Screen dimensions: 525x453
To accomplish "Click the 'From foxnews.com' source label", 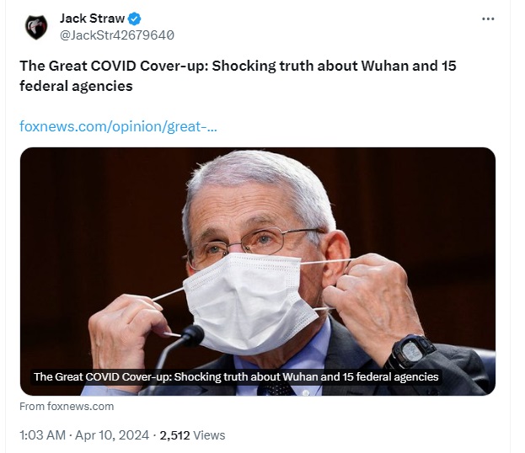I will (67, 406).
